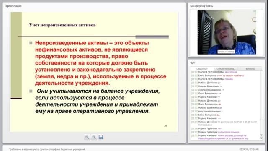Screen dimensions: 268x151
Task: Open the Вопросы tab
Action: pyautogui.click(x=250, y=69)
